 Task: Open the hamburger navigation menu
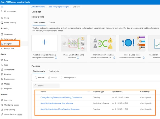2,6
